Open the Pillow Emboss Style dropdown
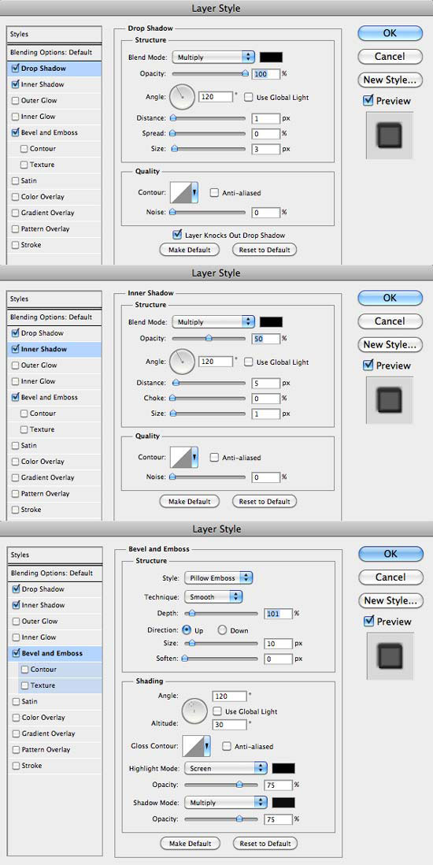 coord(218,578)
